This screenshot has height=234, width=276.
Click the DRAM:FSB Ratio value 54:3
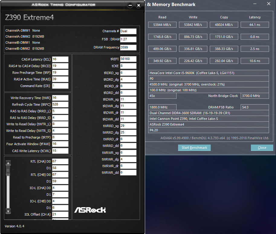coord(255,107)
